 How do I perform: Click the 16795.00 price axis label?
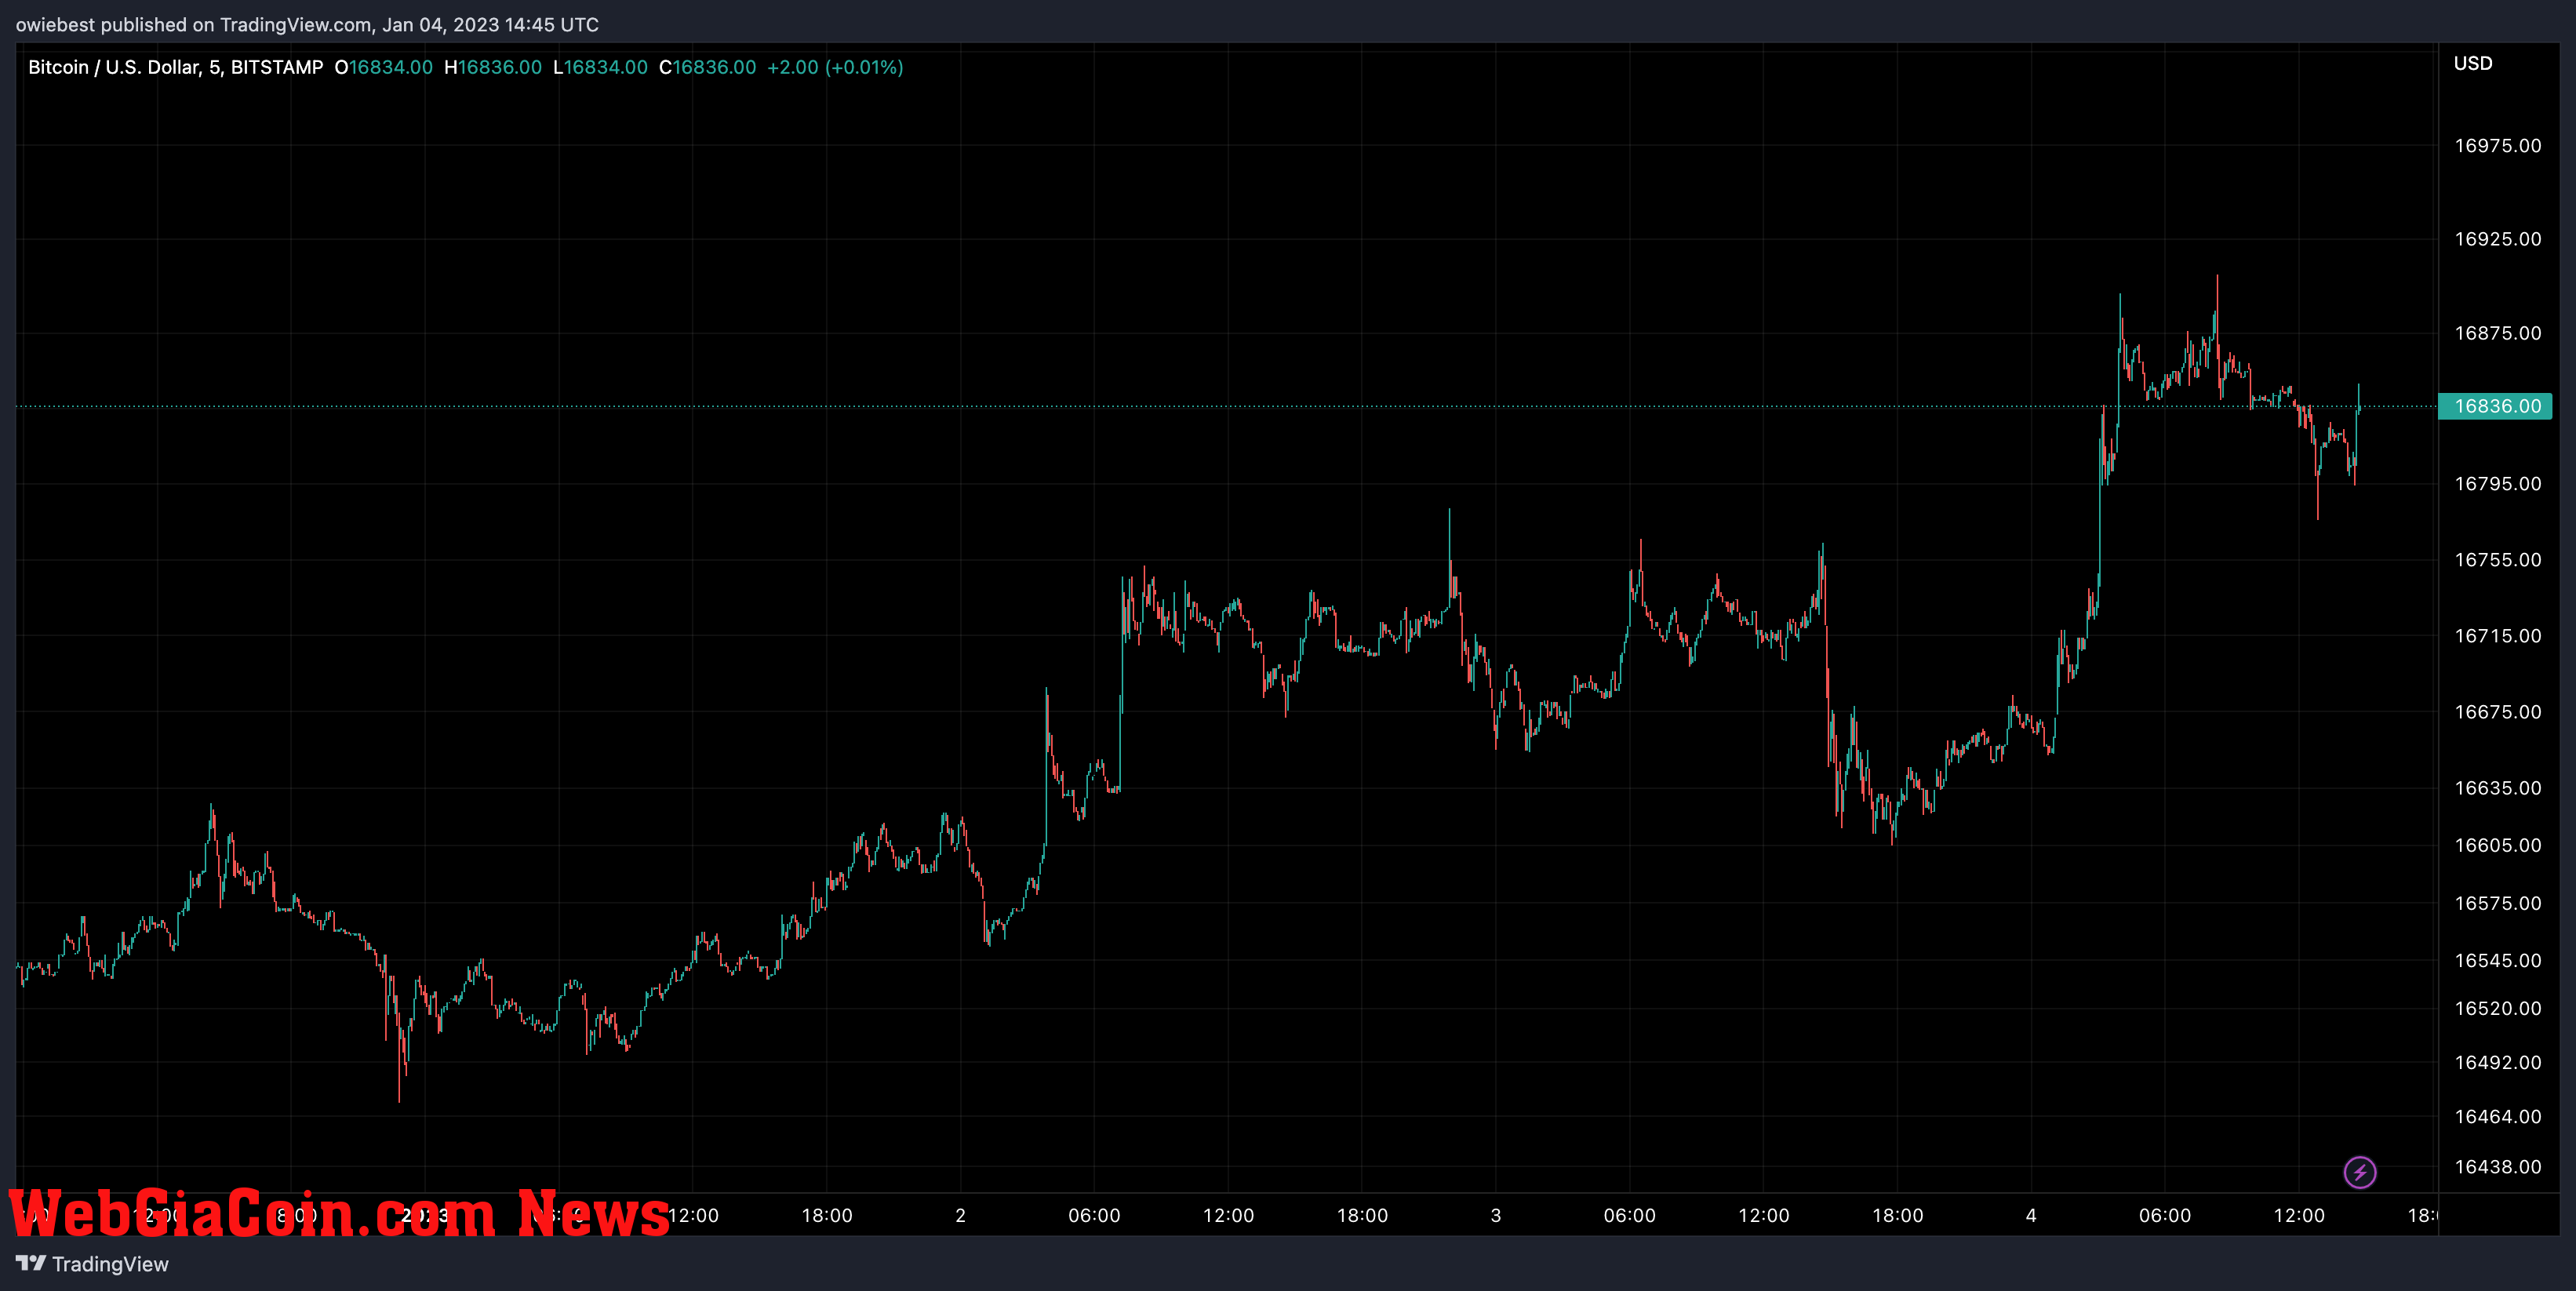point(2497,484)
